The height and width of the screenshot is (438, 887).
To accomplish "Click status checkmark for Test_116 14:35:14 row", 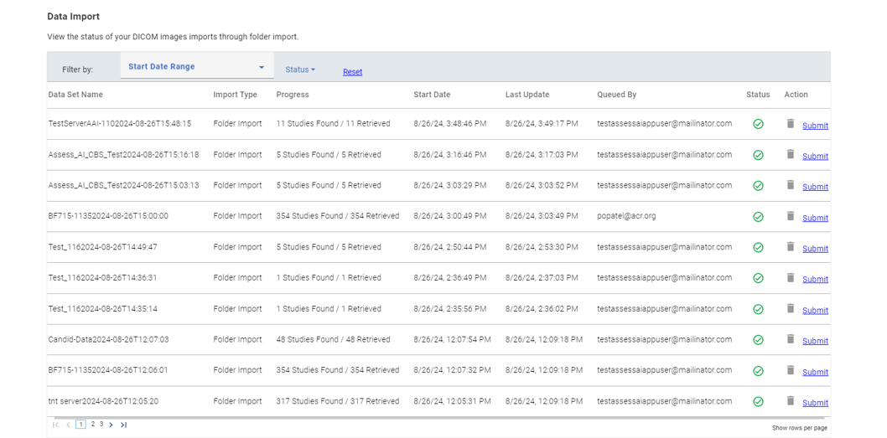I will pyautogui.click(x=758, y=309).
